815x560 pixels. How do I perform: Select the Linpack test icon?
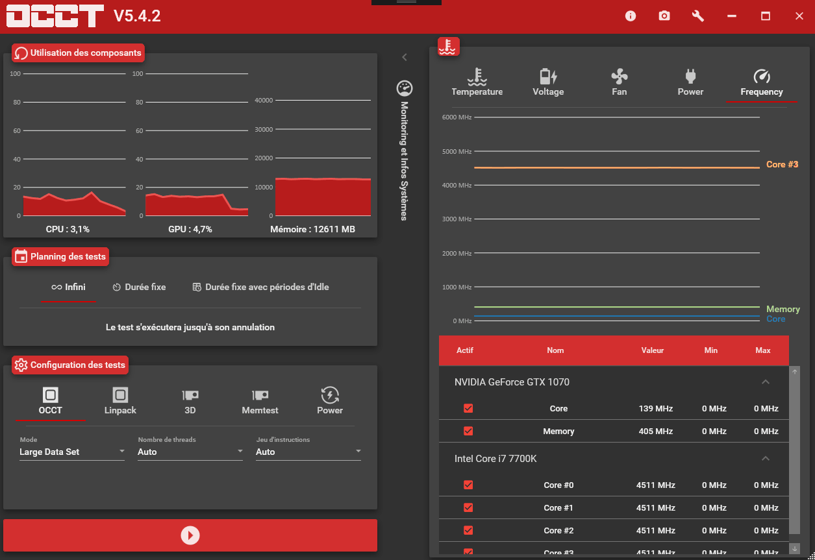(x=119, y=400)
